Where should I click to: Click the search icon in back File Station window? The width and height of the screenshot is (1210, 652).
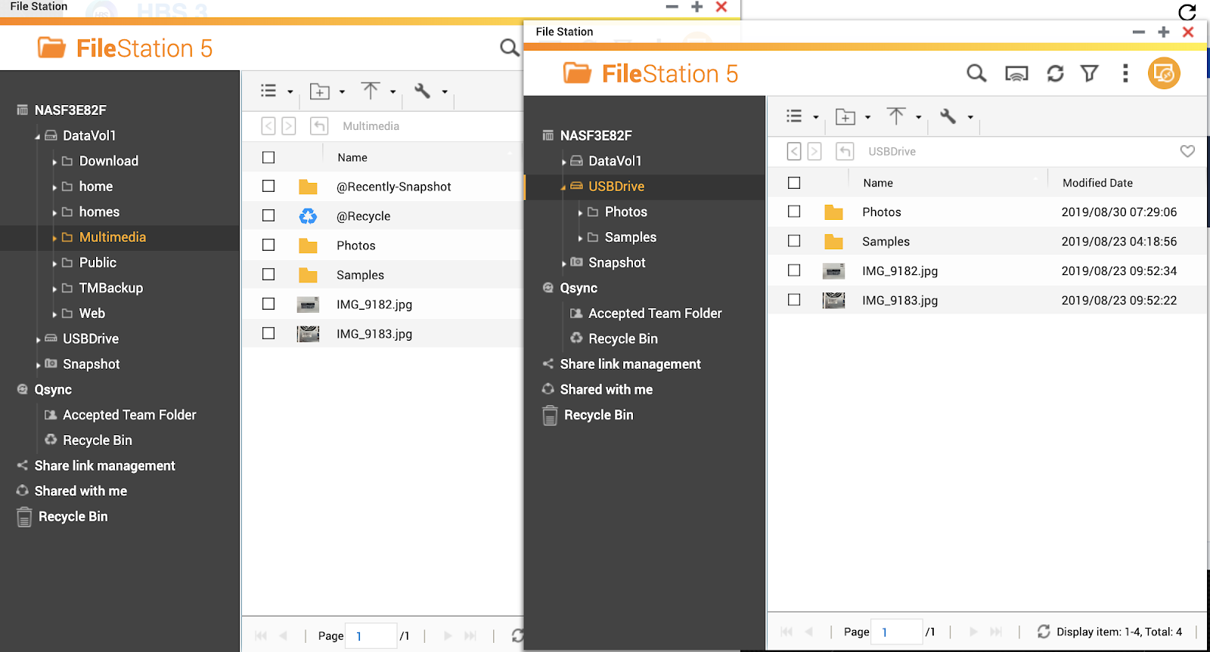point(510,48)
